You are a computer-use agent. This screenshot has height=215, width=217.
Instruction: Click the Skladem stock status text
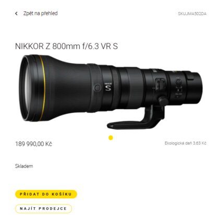pyautogui.click(x=24, y=166)
